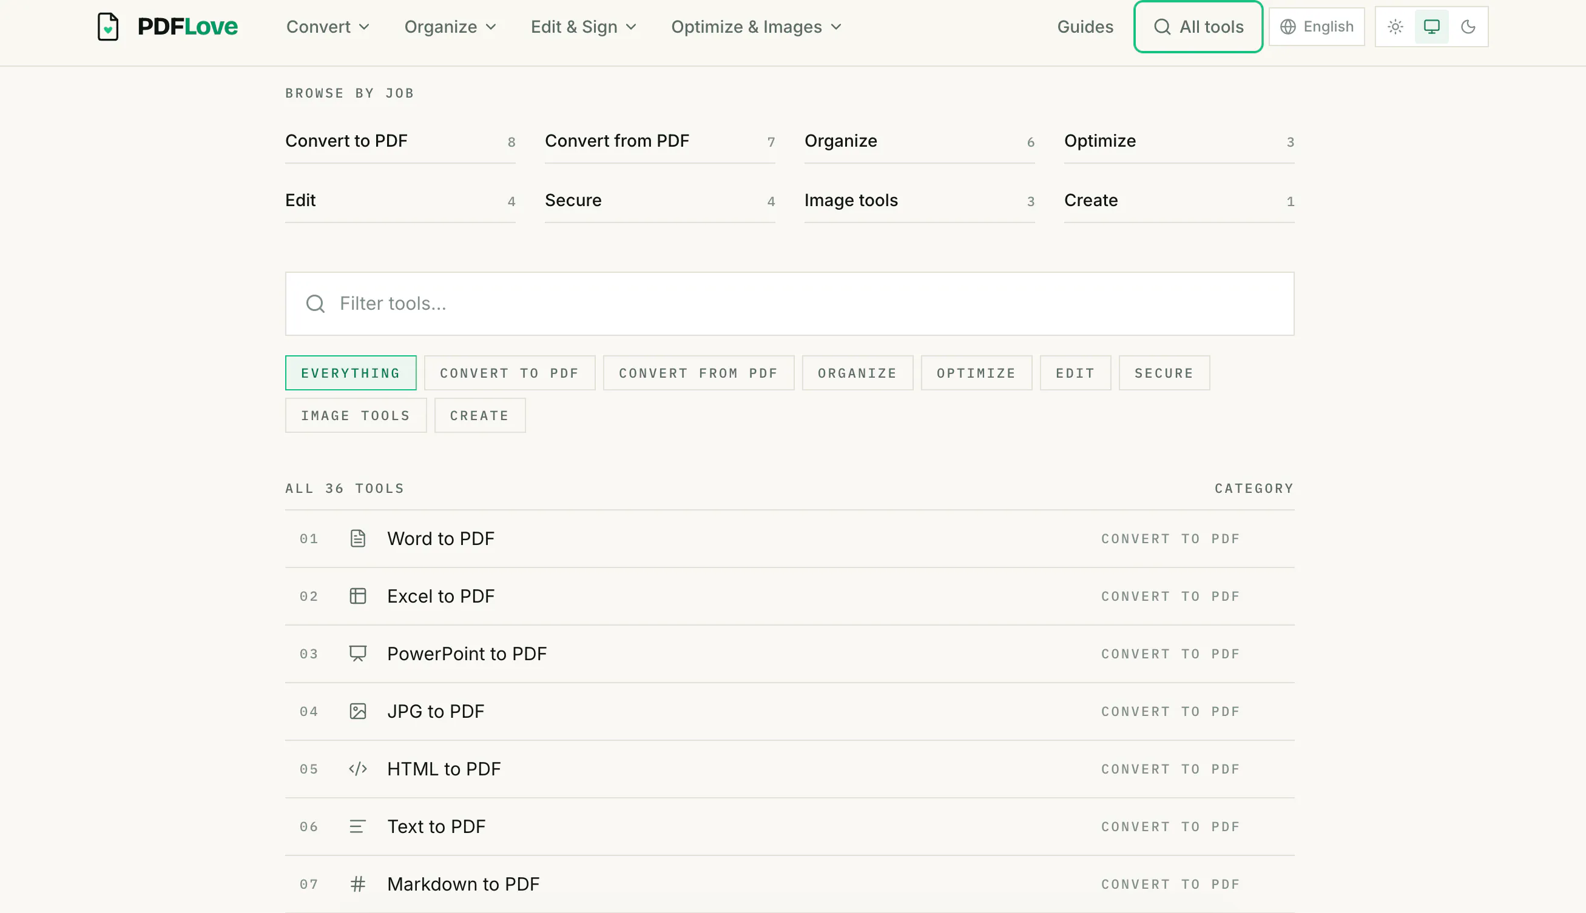1586x913 pixels.
Task: Browse the Organize job category with 6 tools
Action: tap(919, 142)
